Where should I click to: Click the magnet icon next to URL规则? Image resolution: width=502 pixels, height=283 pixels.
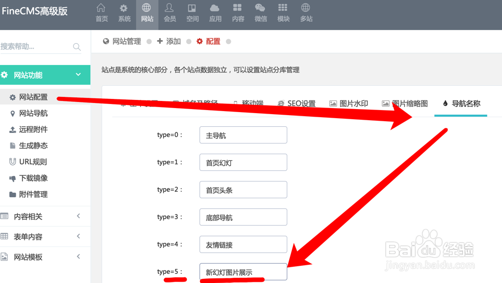click(x=13, y=162)
